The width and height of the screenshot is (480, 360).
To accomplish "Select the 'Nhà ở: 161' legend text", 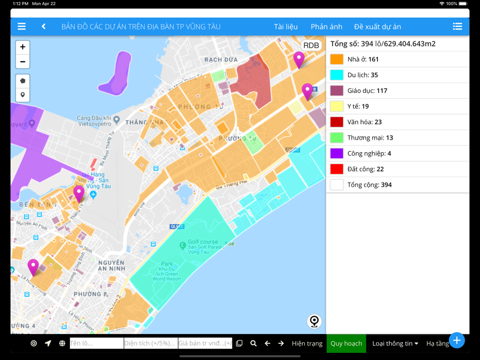I will click(x=363, y=60).
